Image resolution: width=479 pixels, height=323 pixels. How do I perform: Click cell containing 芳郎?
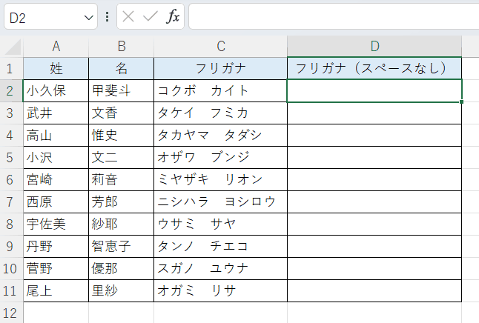(x=122, y=202)
